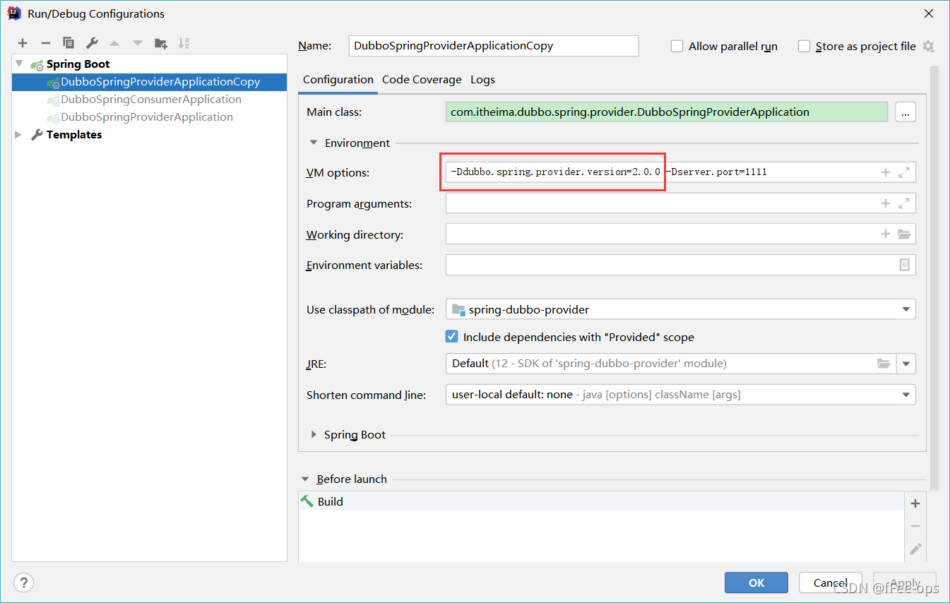Click the IntelliJ icon in title bar
The image size is (950, 603).
point(13,13)
